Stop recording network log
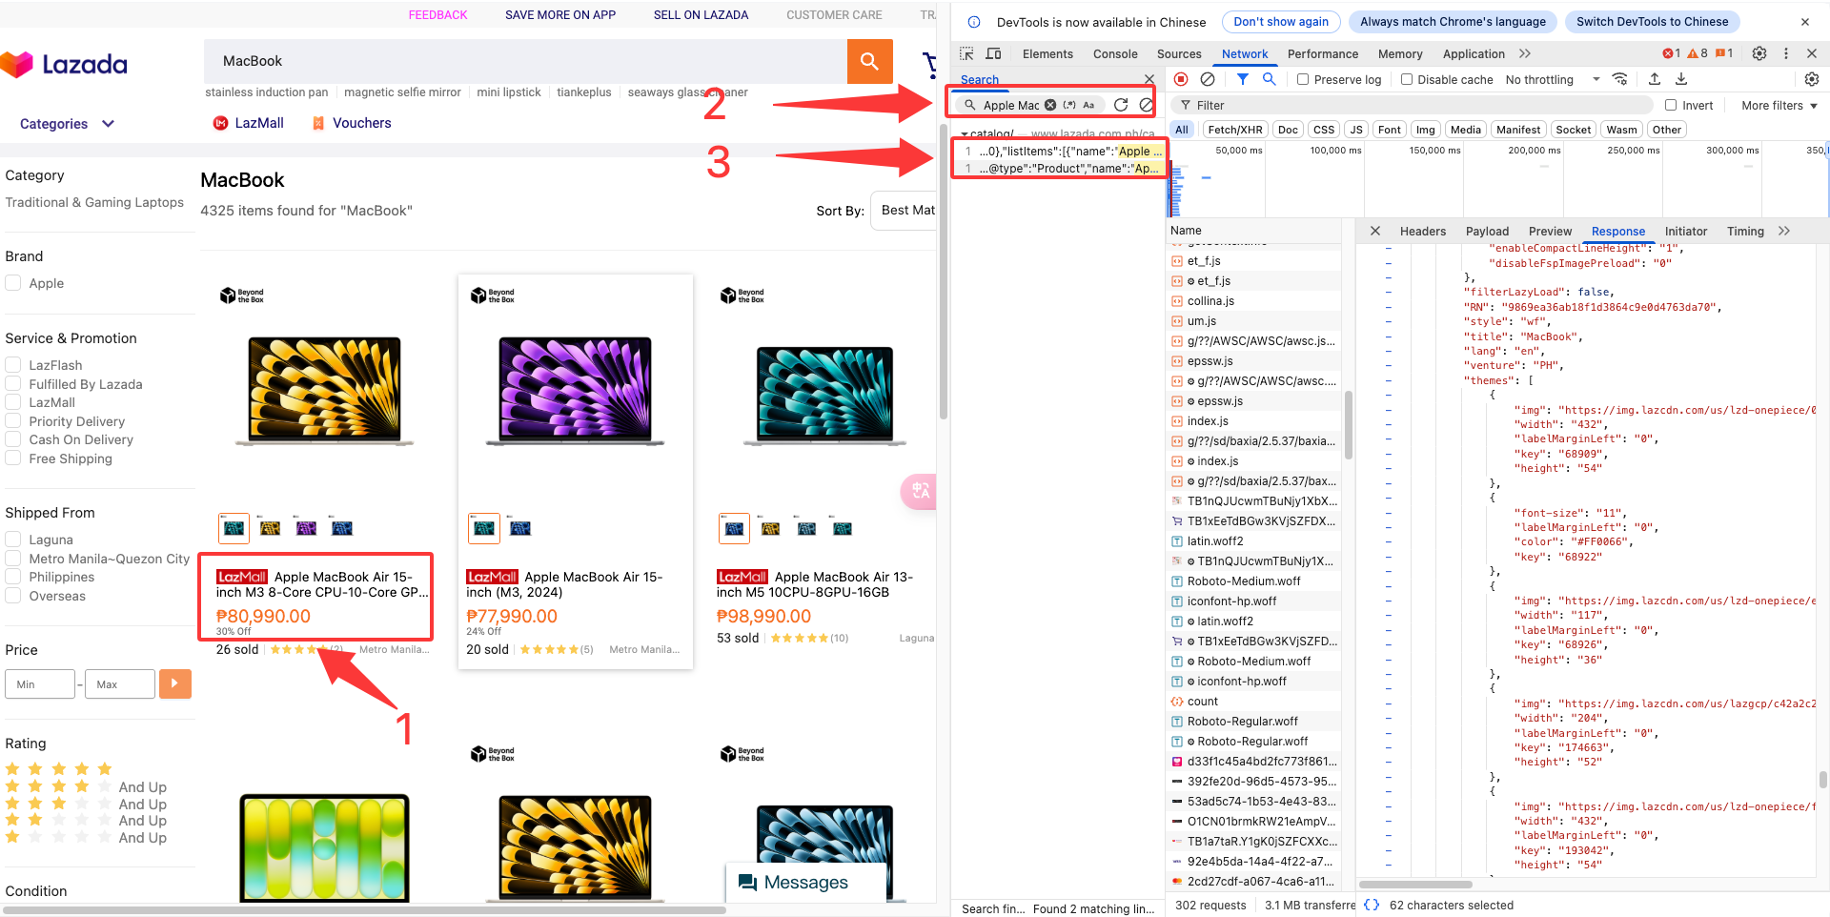This screenshot has width=1830, height=917. click(1181, 79)
